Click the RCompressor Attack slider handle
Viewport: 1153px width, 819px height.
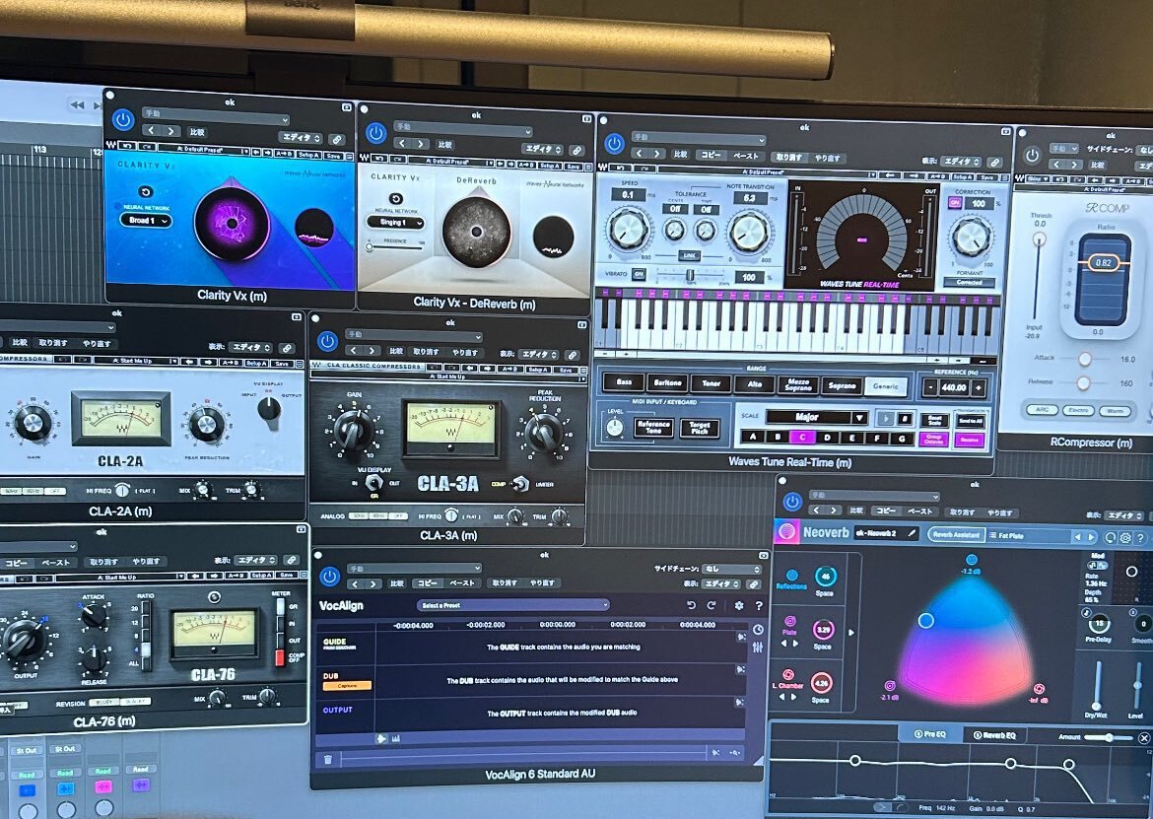pyautogui.click(x=1085, y=360)
